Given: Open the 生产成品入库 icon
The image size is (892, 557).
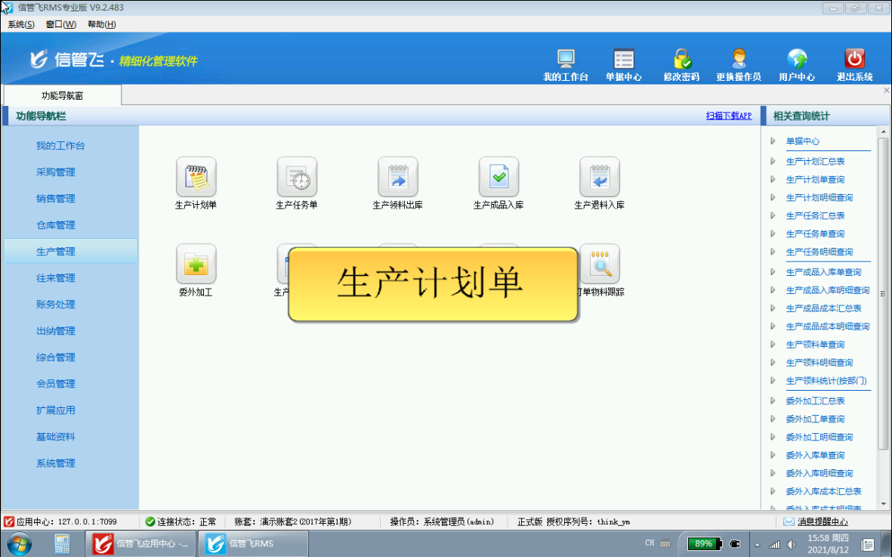Looking at the screenshot, I should tap(498, 177).
